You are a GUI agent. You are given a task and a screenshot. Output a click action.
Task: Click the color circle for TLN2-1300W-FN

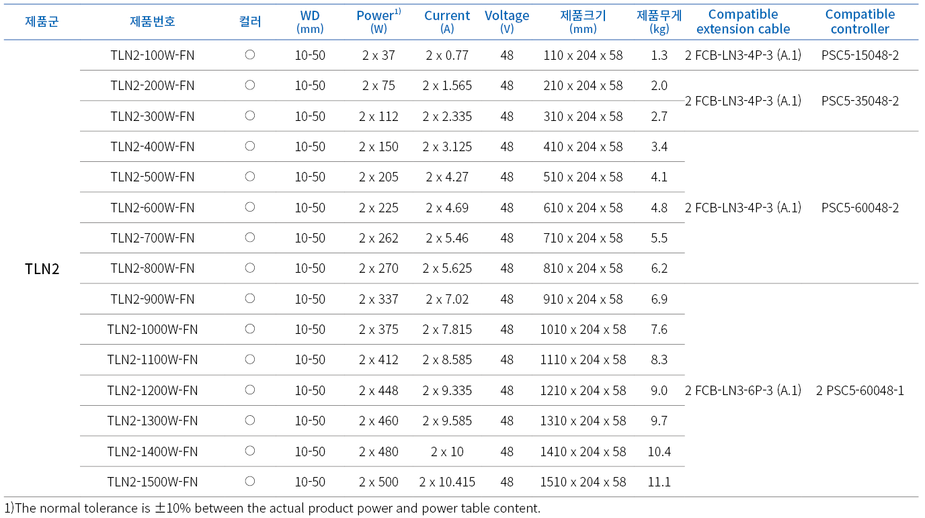point(250,420)
